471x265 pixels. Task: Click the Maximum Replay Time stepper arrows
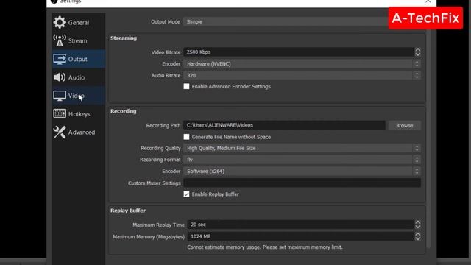coord(417,225)
